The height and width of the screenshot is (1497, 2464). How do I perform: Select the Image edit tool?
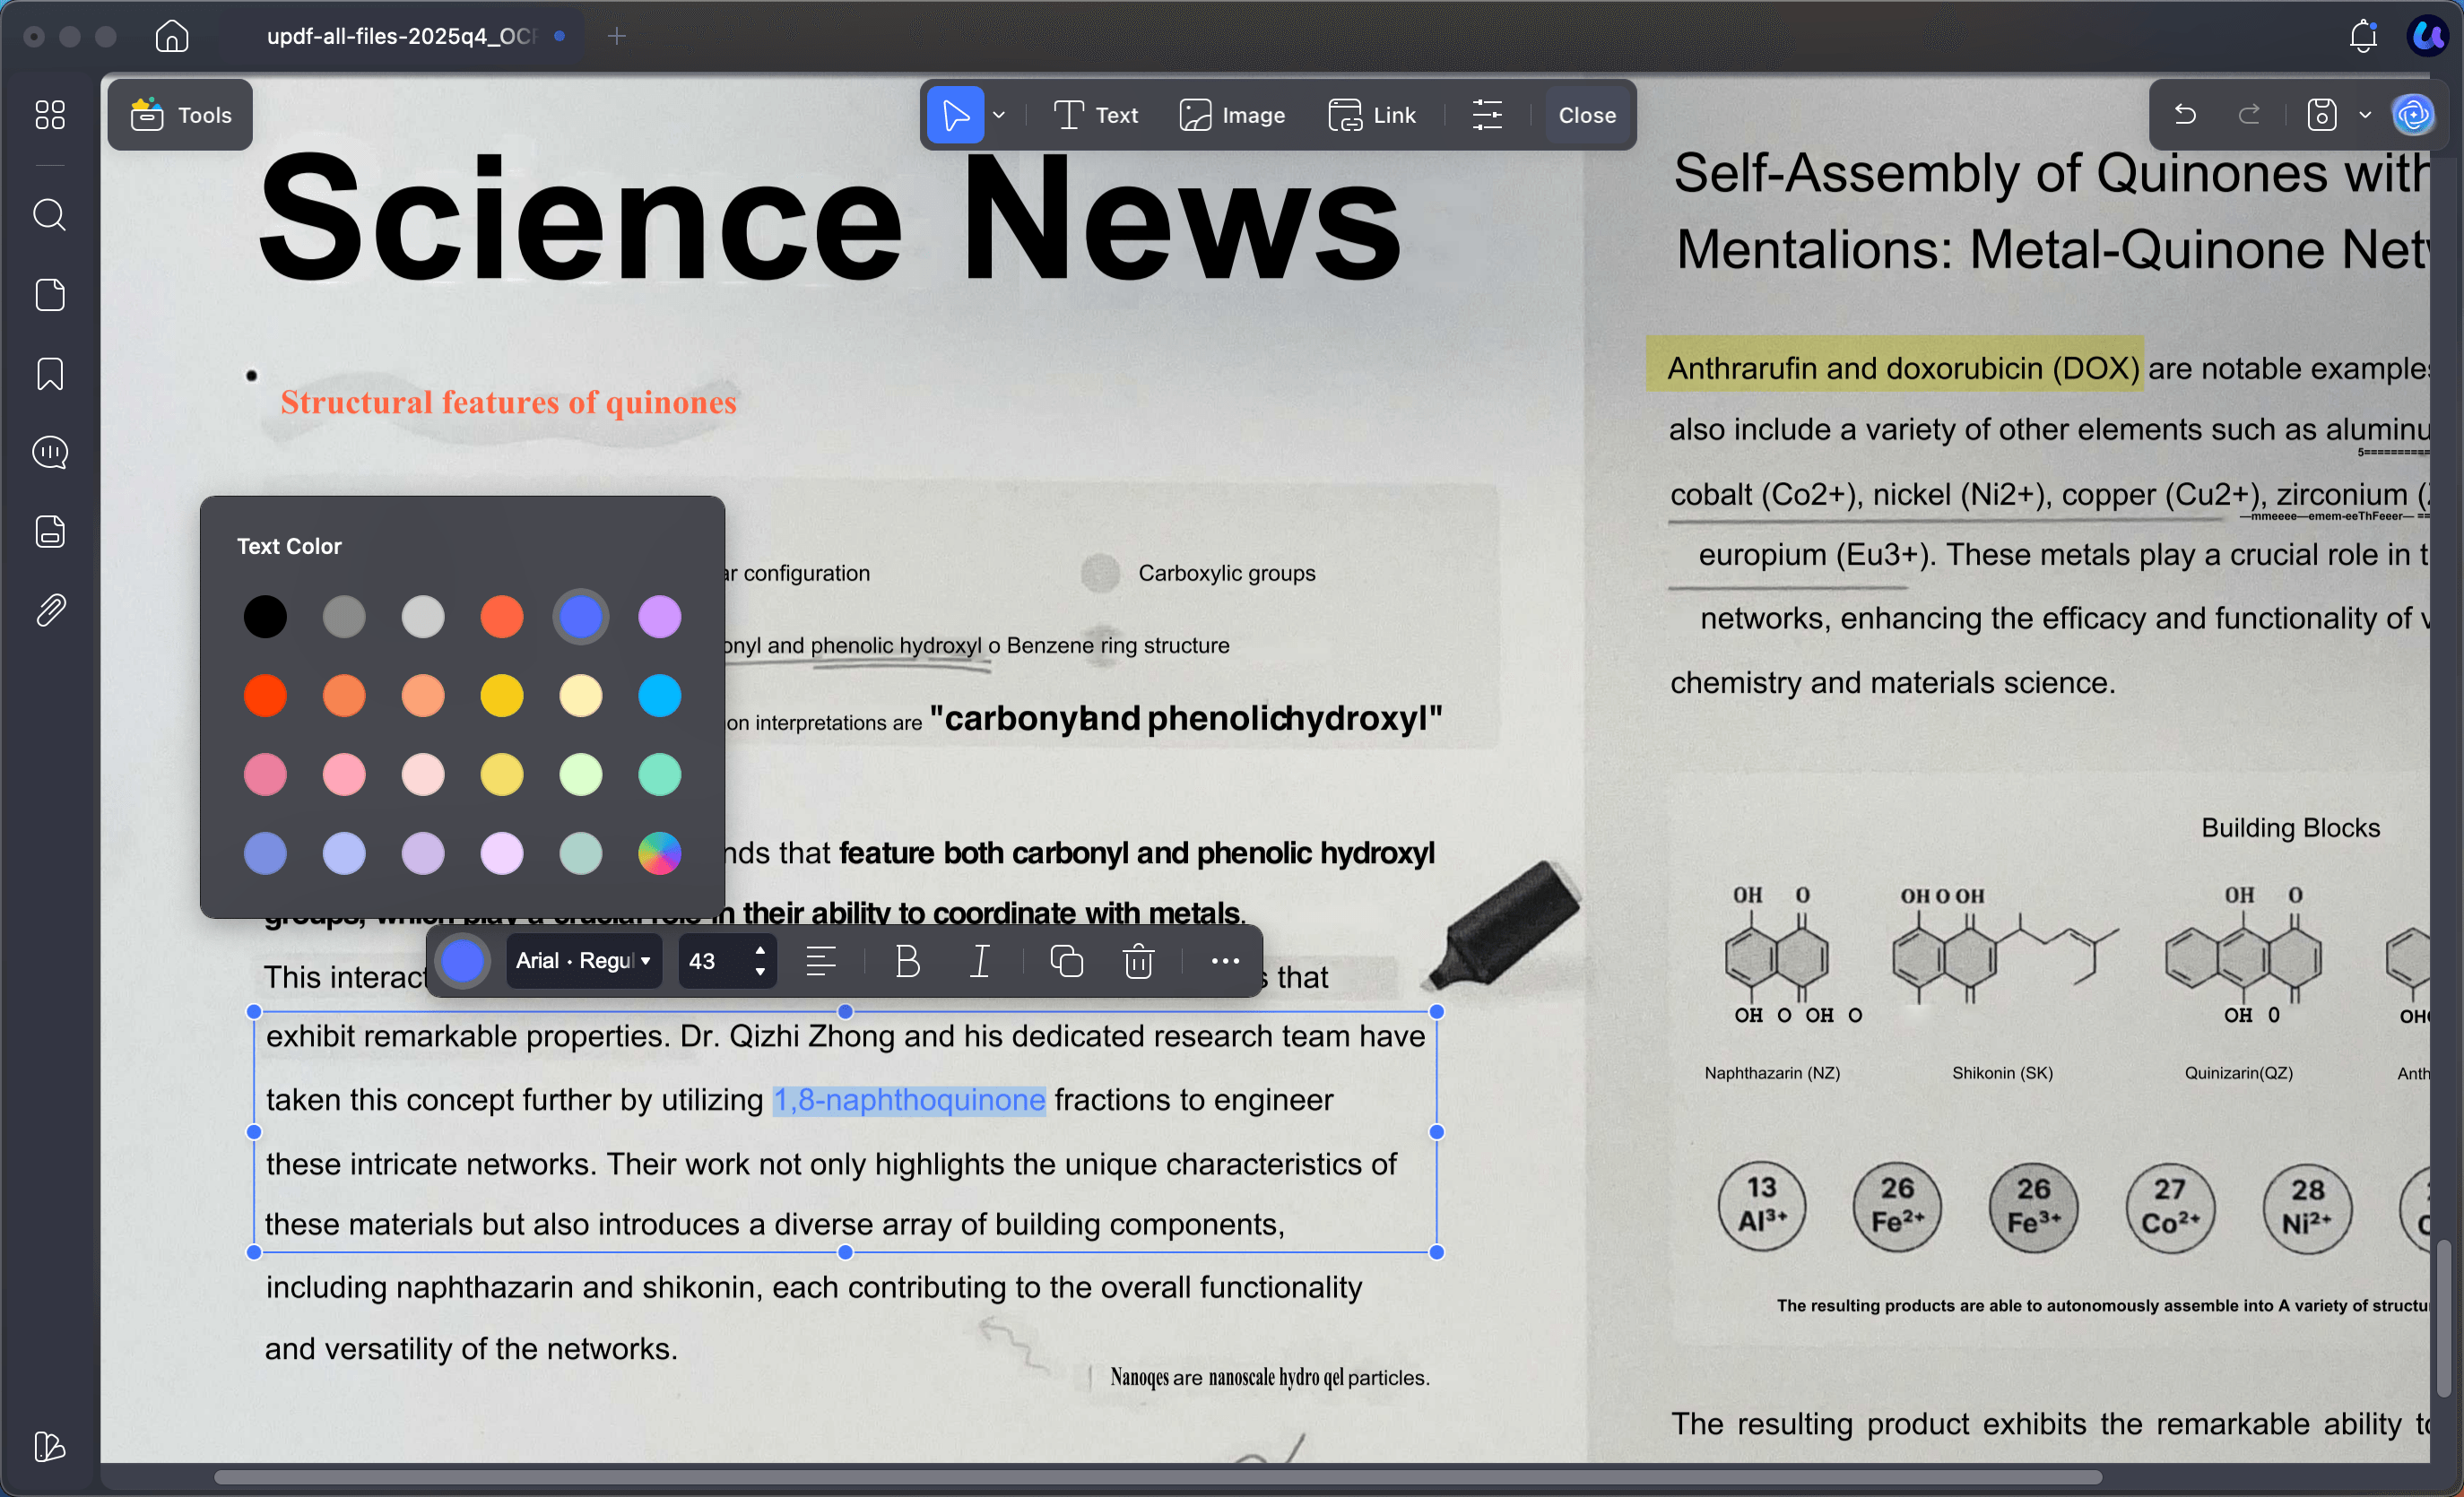pos(1232,115)
